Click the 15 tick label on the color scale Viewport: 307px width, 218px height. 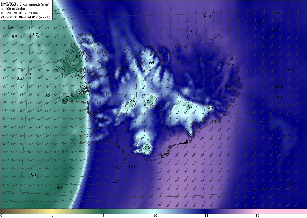point(206,216)
